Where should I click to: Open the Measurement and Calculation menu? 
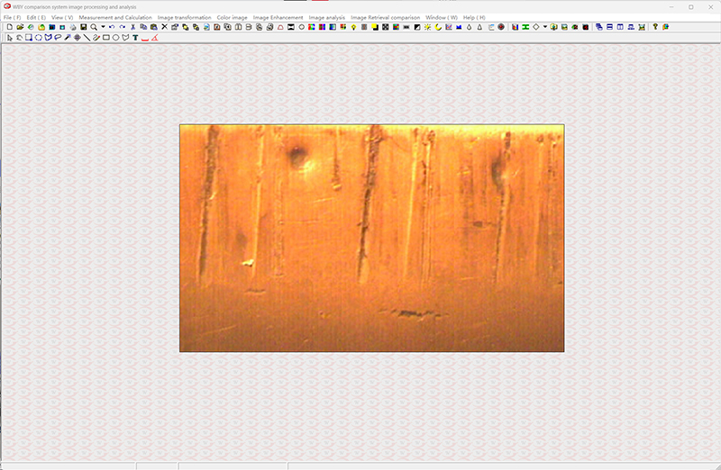pyautogui.click(x=115, y=17)
